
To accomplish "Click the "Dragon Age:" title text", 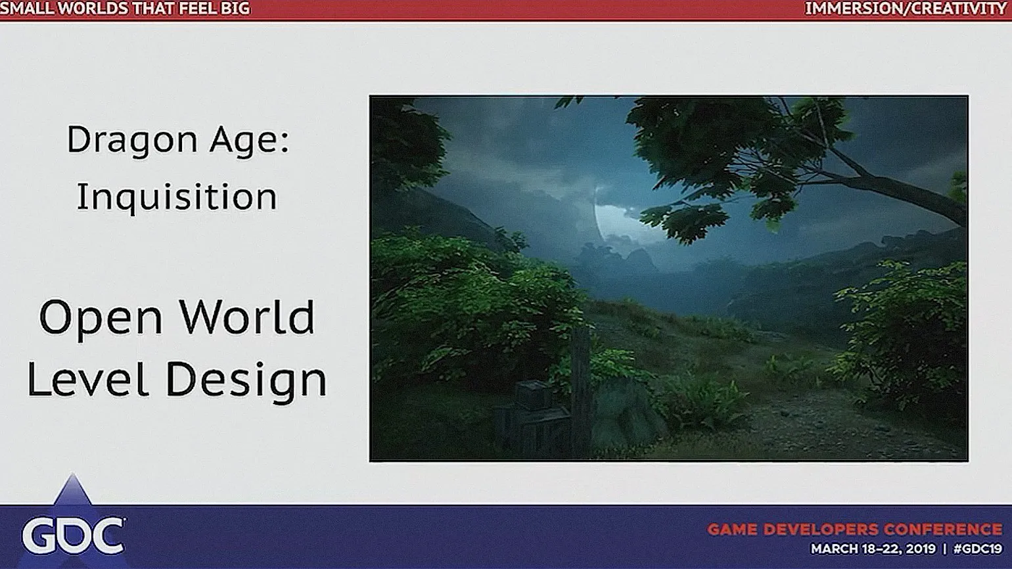I will (x=177, y=140).
